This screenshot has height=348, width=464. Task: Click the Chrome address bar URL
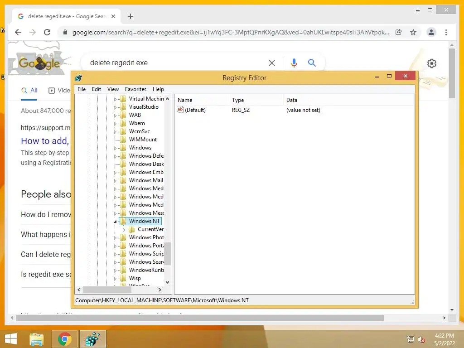coord(231,32)
